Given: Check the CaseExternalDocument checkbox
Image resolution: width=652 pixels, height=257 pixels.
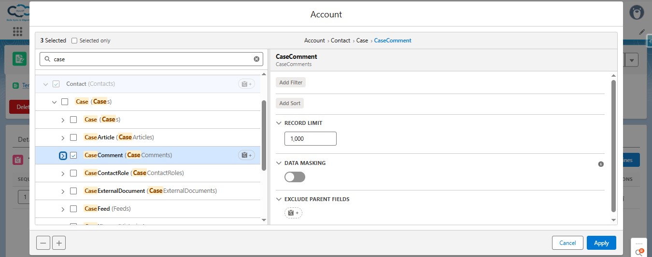Looking at the screenshot, I should (73, 191).
